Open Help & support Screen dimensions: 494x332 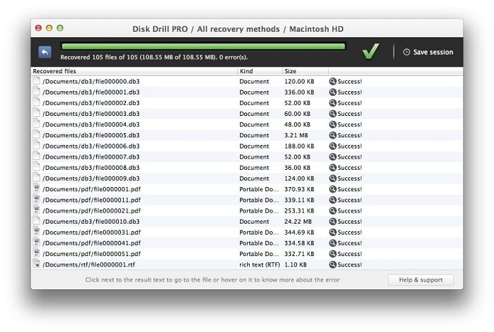point(421,280)
